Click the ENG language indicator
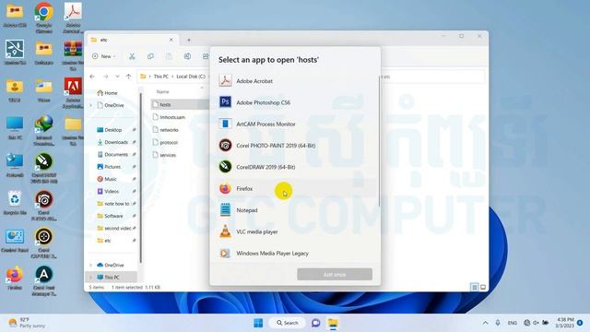The width and height of the screenshot is (590, 332). pos(513,323)
